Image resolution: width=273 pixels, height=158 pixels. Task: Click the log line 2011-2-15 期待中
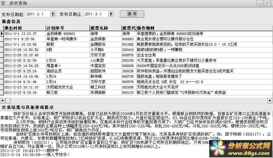(29, 150)
